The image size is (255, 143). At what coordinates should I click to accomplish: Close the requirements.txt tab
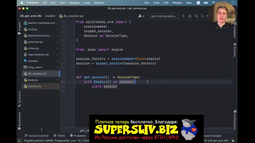click(57, 54)
